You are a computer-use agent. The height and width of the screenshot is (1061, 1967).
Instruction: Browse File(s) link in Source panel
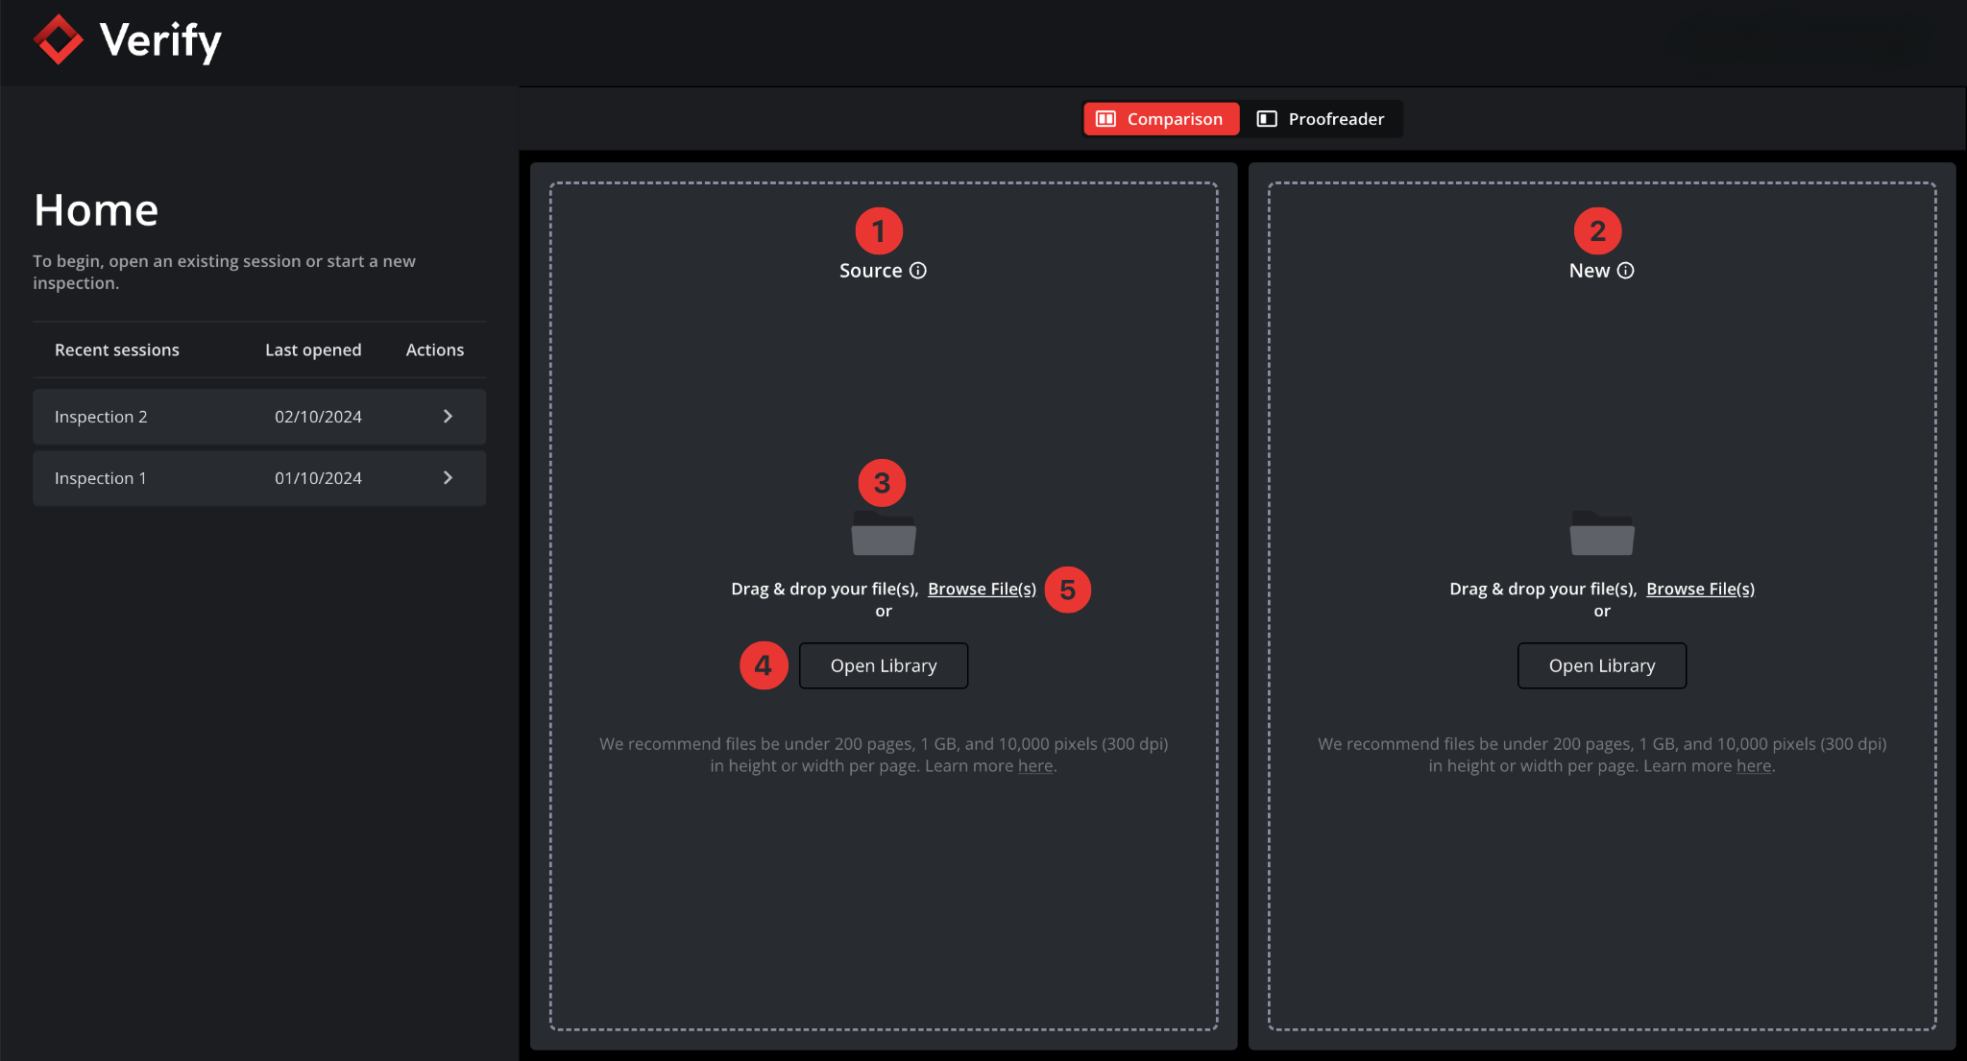(x=982, y=589)
